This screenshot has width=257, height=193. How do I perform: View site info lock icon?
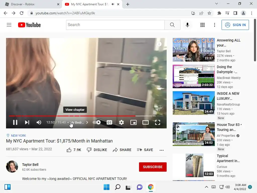[32, 13]
